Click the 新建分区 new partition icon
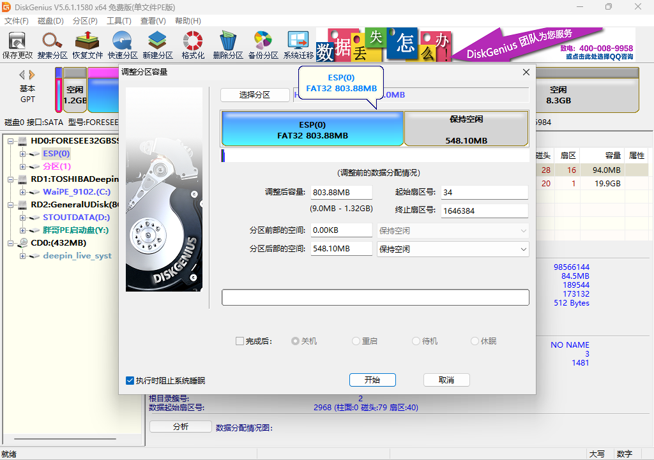 tap(157, 45)
